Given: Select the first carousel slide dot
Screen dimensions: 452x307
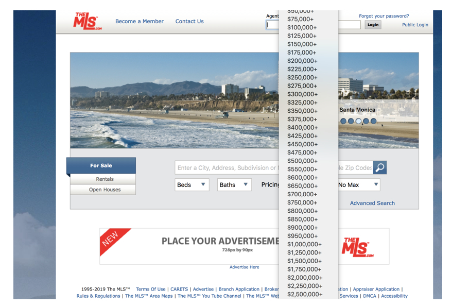Looking at the screenshot, I should tap(343, 122).
